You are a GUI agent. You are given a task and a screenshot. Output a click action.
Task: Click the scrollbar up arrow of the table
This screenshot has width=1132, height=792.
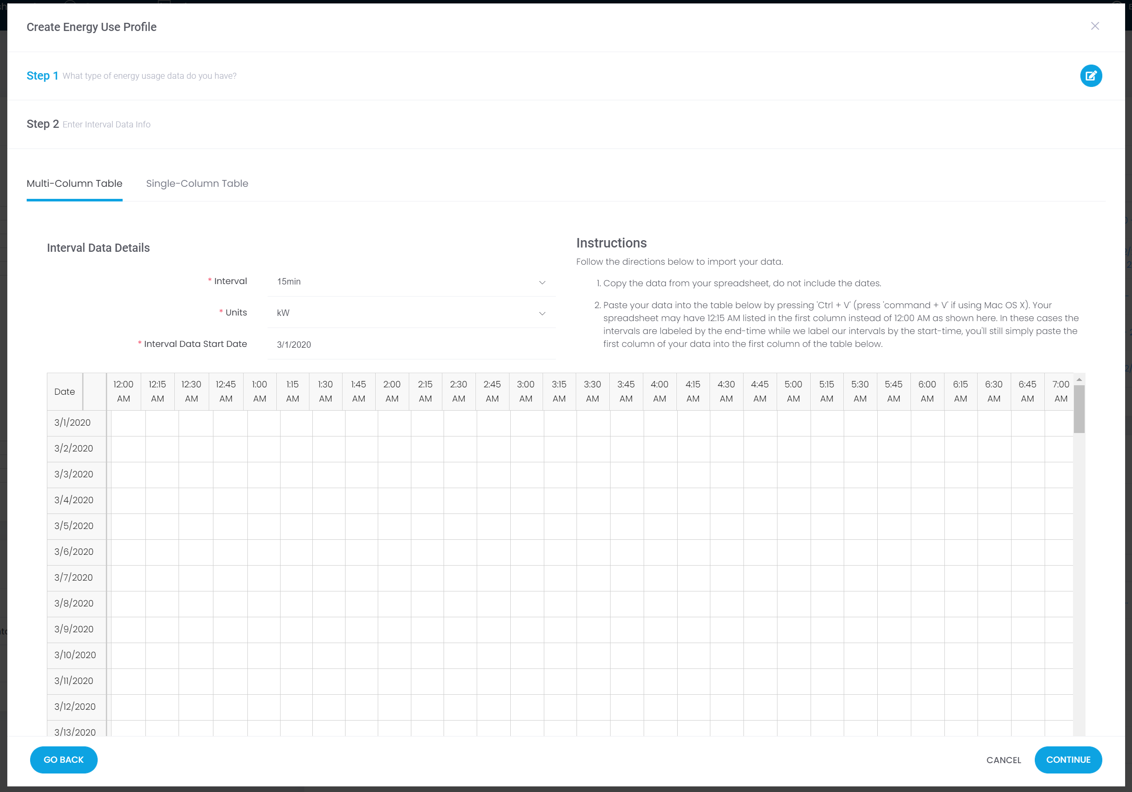[x=1079, y=379]
